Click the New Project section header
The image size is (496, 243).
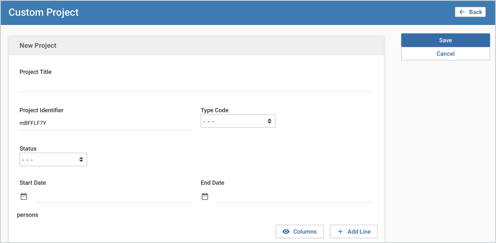38,45
